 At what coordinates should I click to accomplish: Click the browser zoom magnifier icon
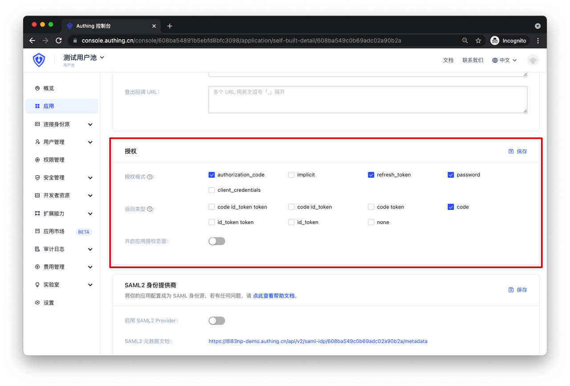pos(465,41)
